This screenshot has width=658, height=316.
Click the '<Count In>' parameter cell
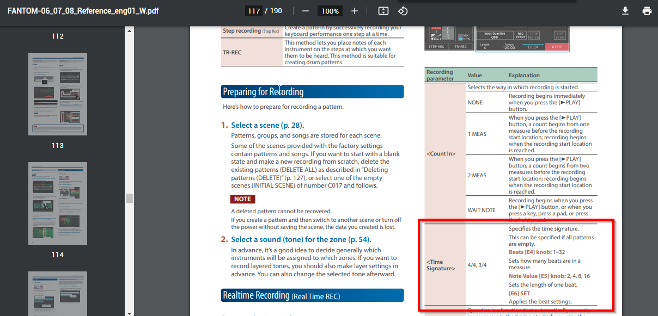point(444,153)
